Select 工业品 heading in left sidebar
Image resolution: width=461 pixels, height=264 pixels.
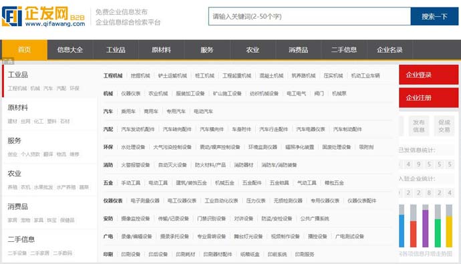[x=18, y=75]
